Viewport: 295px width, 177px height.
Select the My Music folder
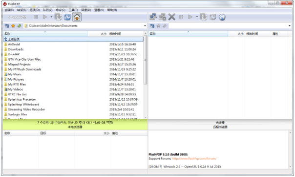[x=73, y=74]
